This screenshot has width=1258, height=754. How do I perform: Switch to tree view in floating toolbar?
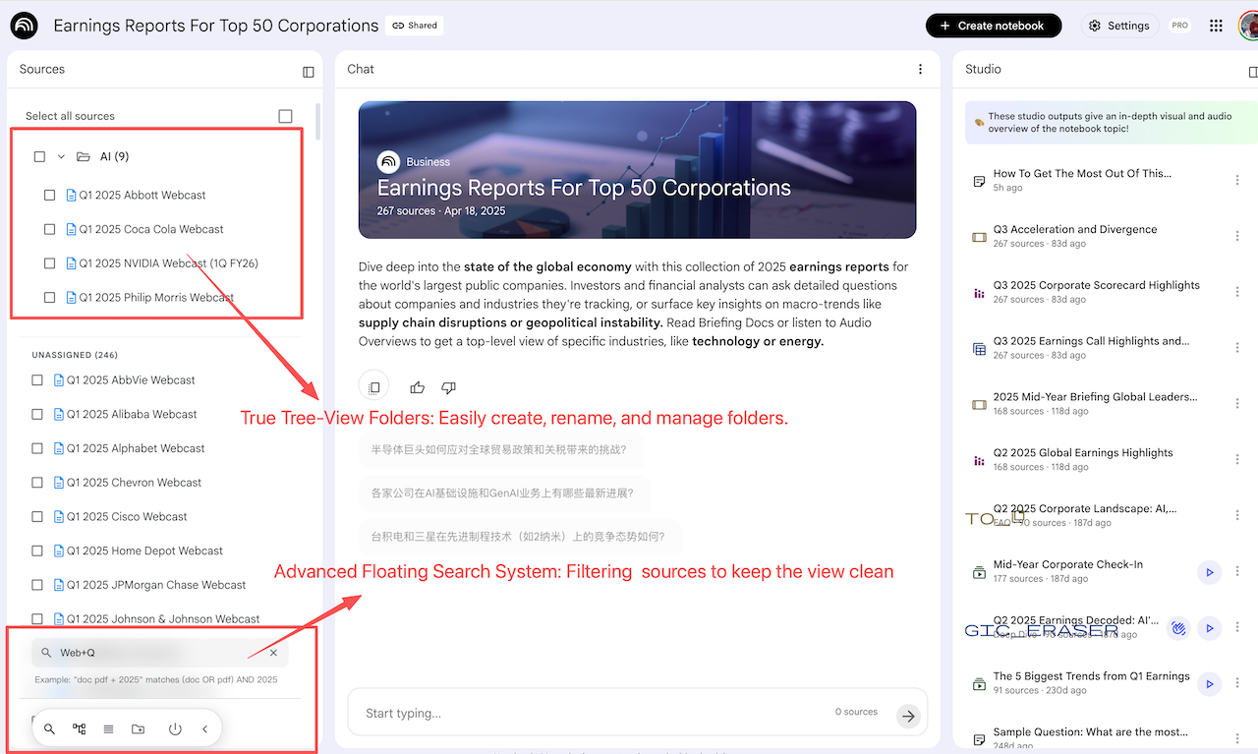coord(79,728)
